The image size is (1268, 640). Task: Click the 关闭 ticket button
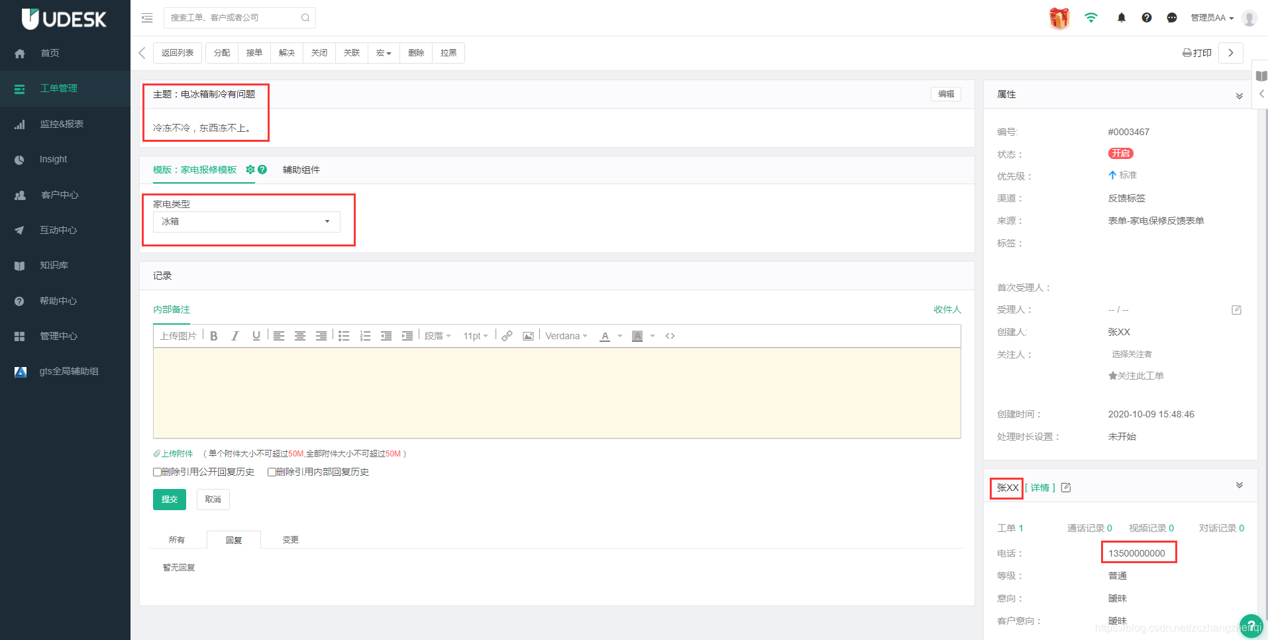(x=319, y=53)
